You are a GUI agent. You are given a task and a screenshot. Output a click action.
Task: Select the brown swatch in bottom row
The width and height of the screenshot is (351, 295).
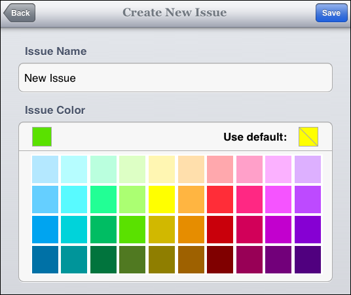click(x=191, y=260)
